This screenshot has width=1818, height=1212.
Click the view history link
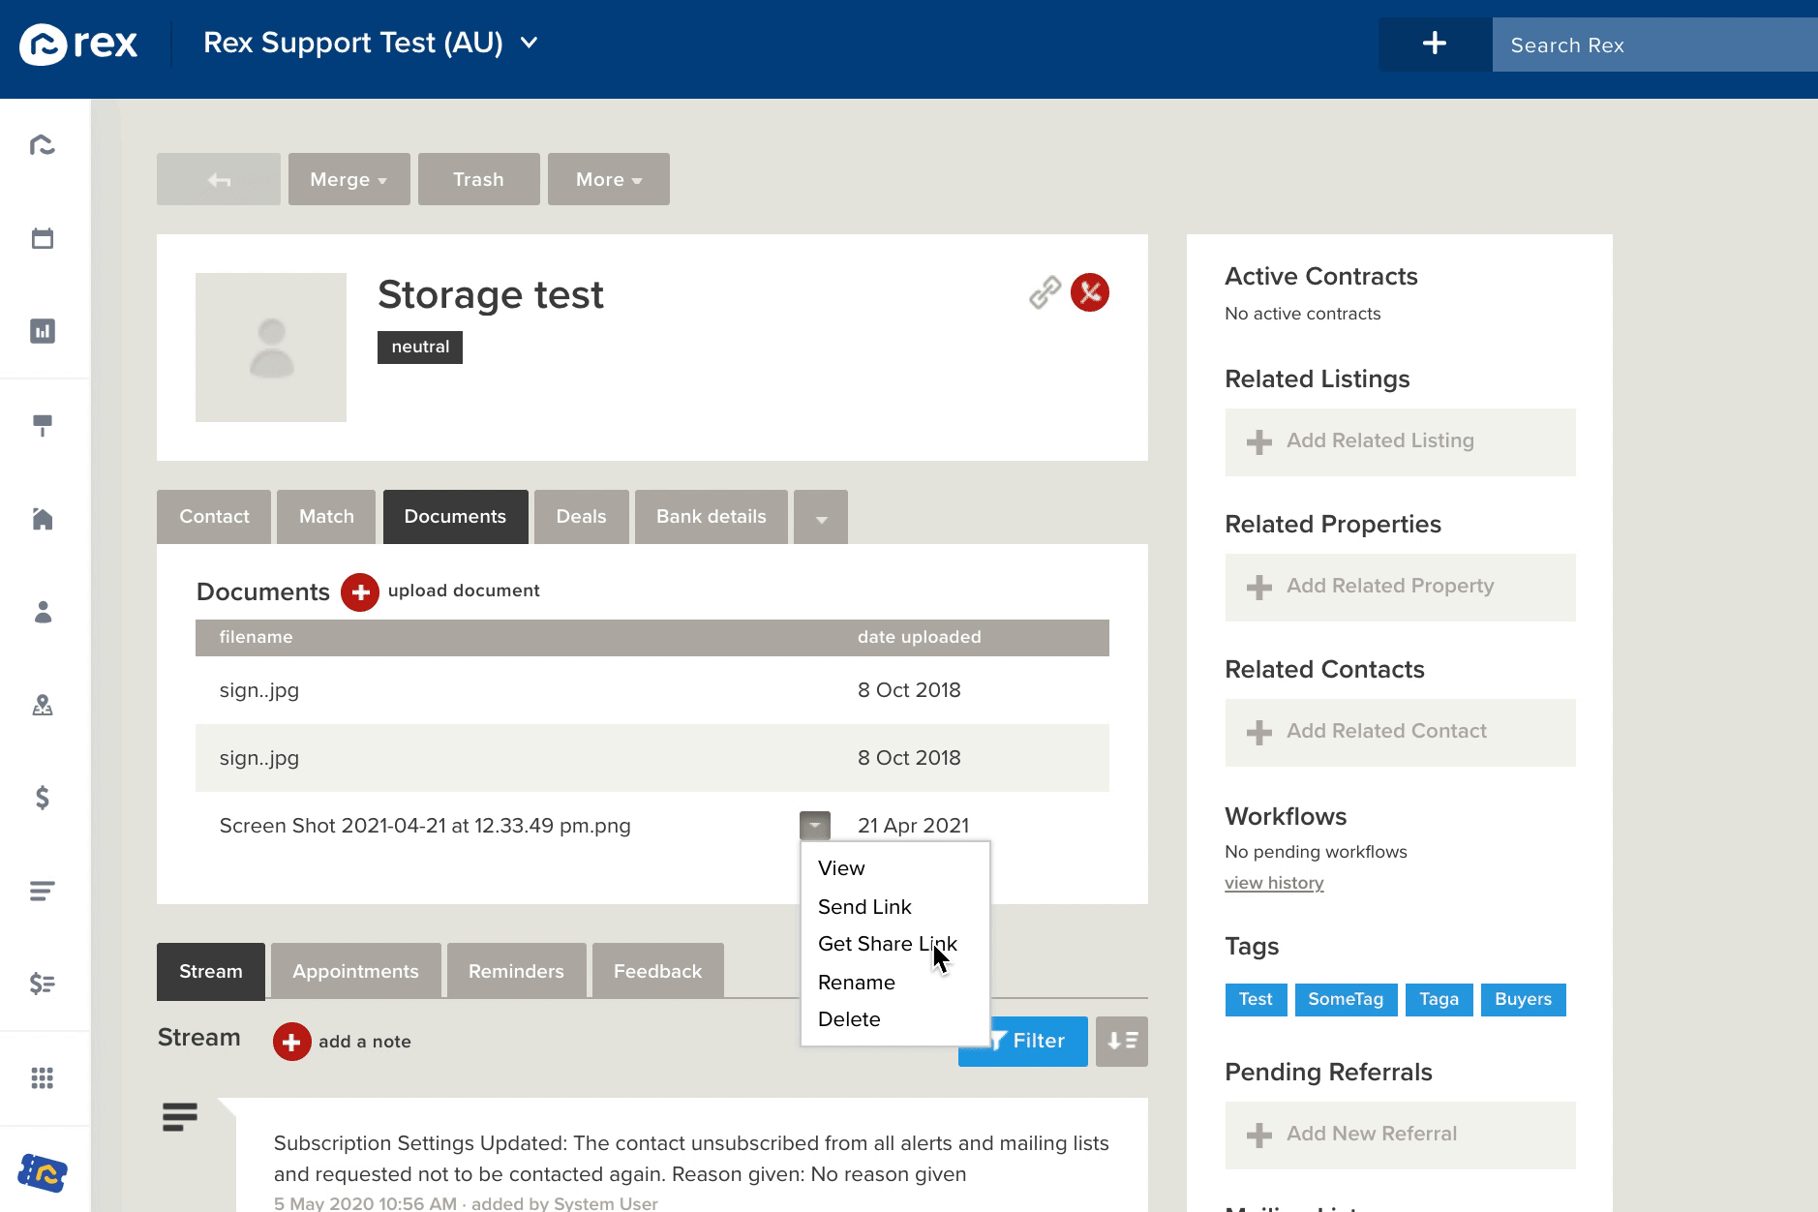[x=1274, y=883]
